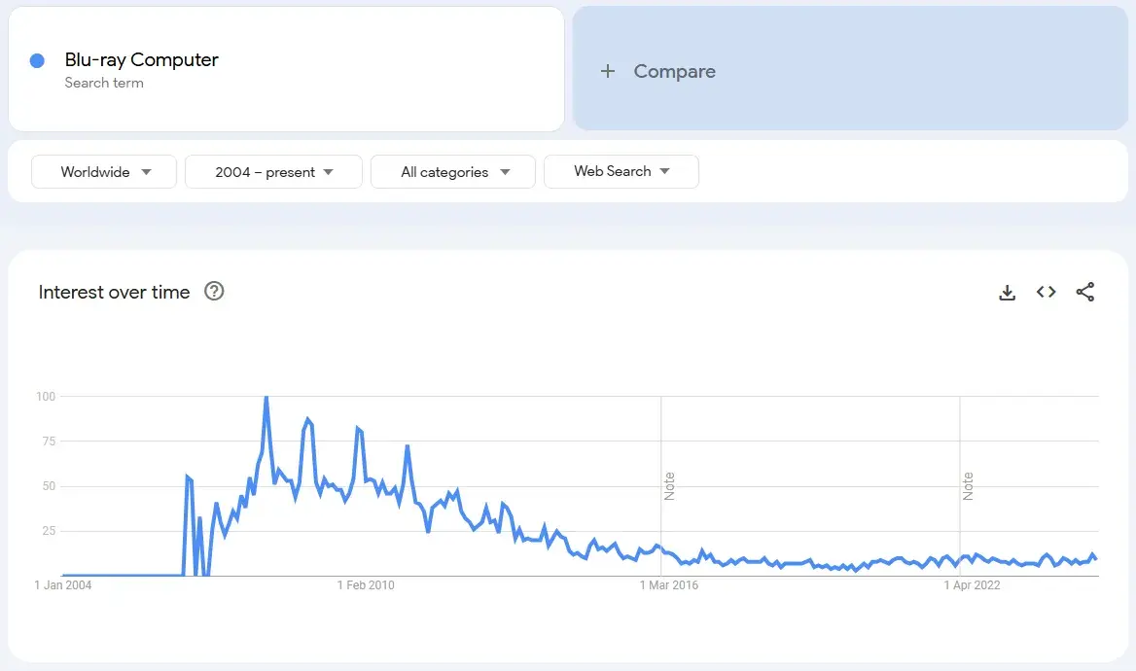Click the plus icon beside Compare

coord(608,71)
